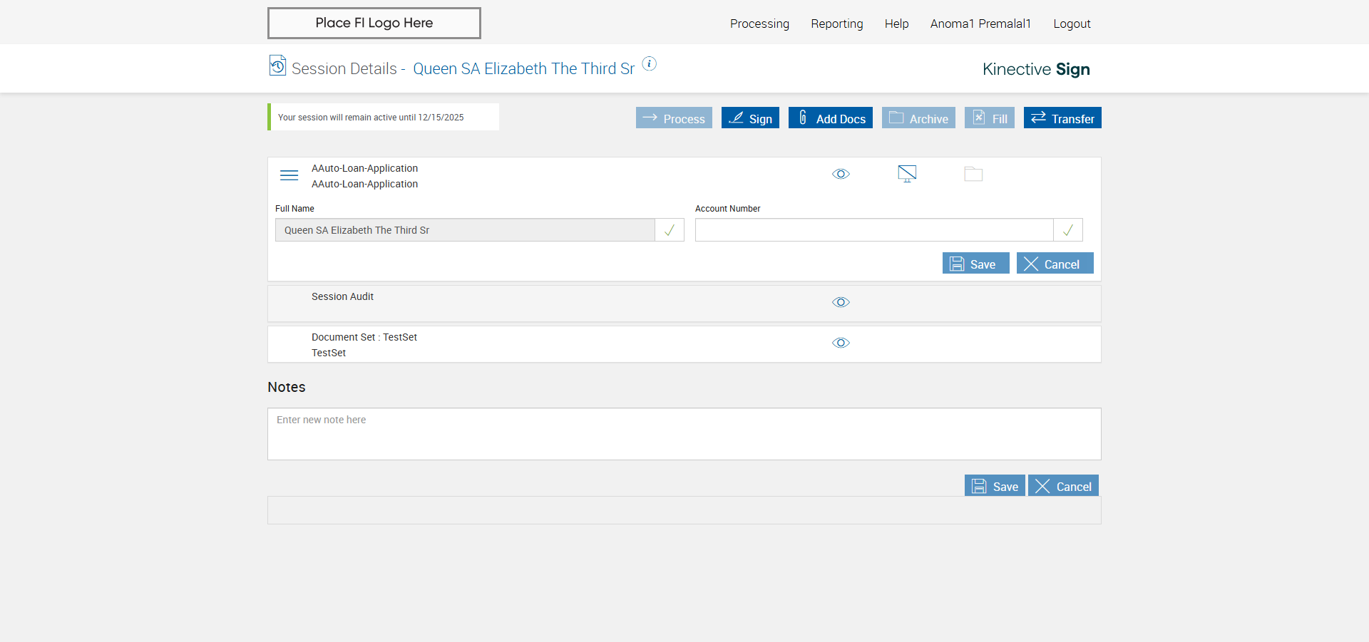Click the Notes heading
This screenshot has height=642, width=1369.
[287, 387]
